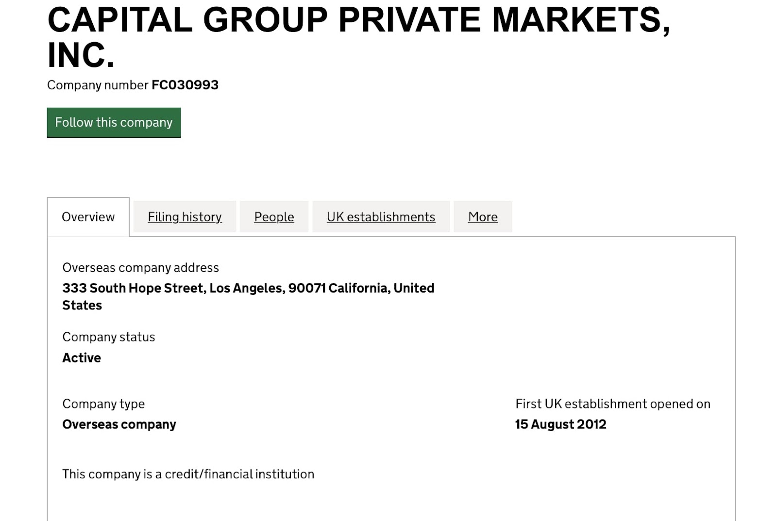Click the Company type label

tap(103, 404)
